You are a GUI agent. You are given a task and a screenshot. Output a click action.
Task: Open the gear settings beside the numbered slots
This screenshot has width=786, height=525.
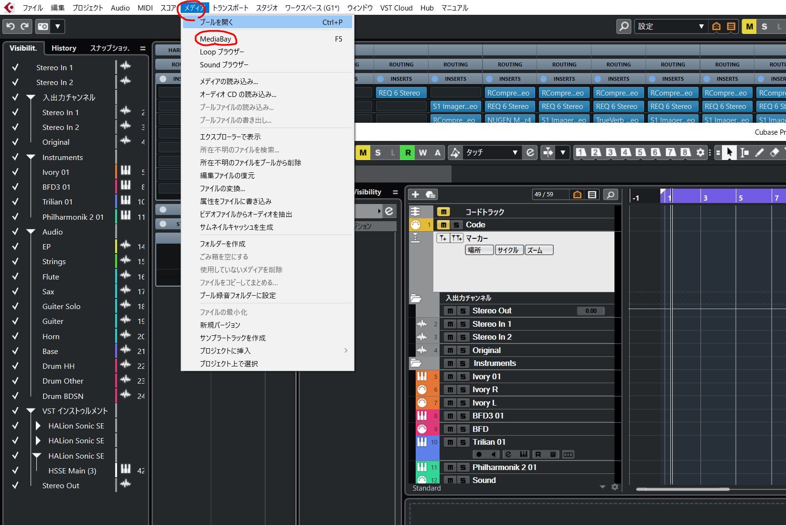pyautogui.click(x=700, y=152)
